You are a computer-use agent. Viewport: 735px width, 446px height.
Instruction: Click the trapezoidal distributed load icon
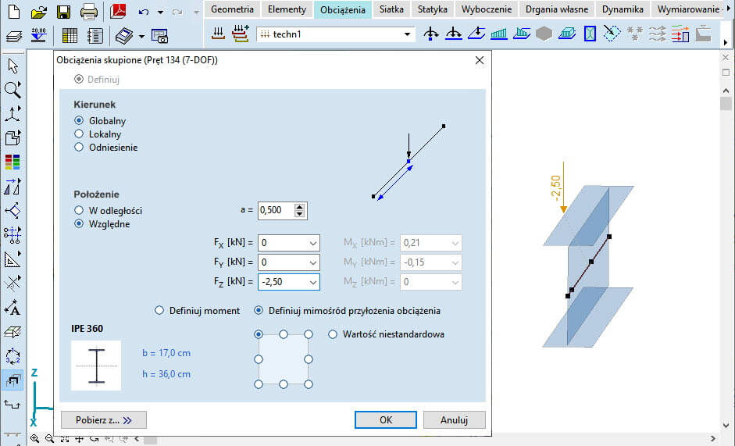(499, 34)
